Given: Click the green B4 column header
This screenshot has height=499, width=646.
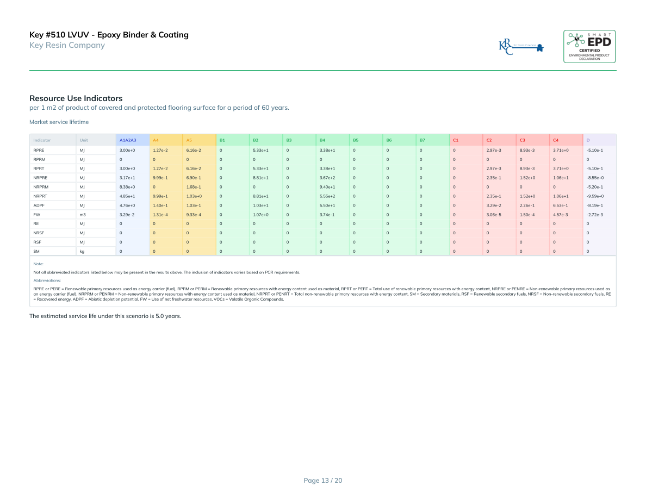Looking at the screenshot, I should (322, 140).
